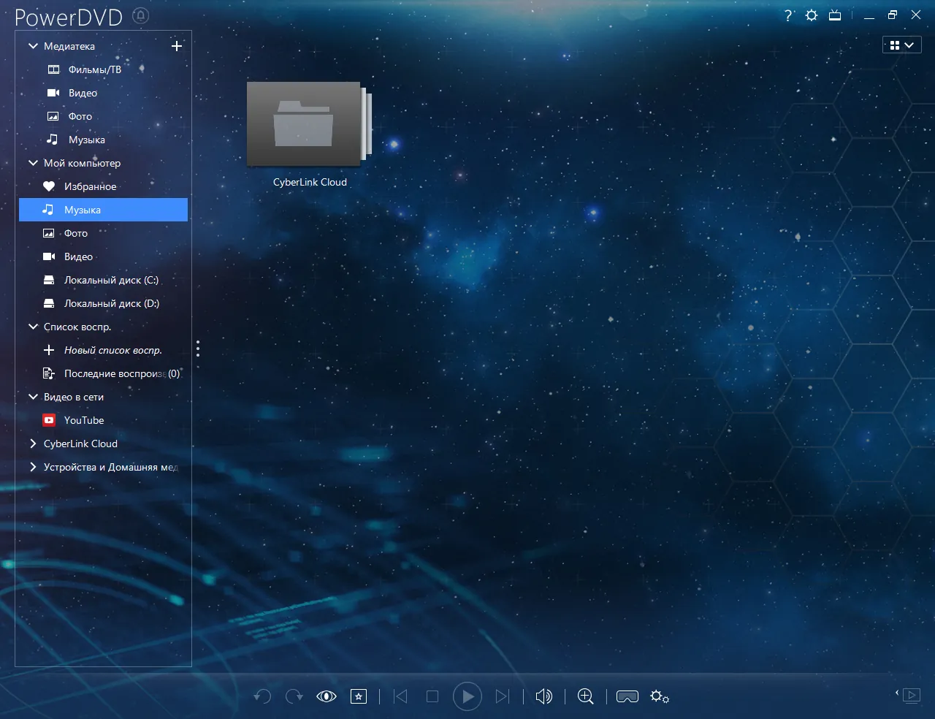
Task: Collapse the Медиатека section
Action: pyautogui.click(x=33, y=46)
